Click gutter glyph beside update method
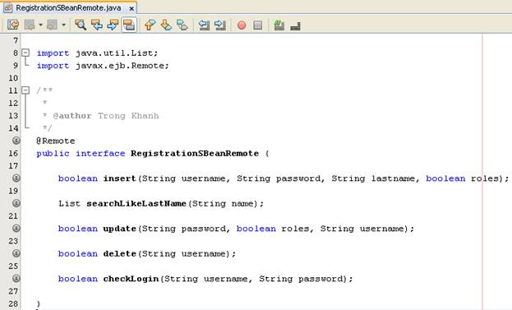 click(x=16, y=229)
